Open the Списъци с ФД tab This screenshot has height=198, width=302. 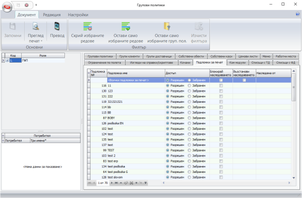pyautogui.click(x=285, y=63)
